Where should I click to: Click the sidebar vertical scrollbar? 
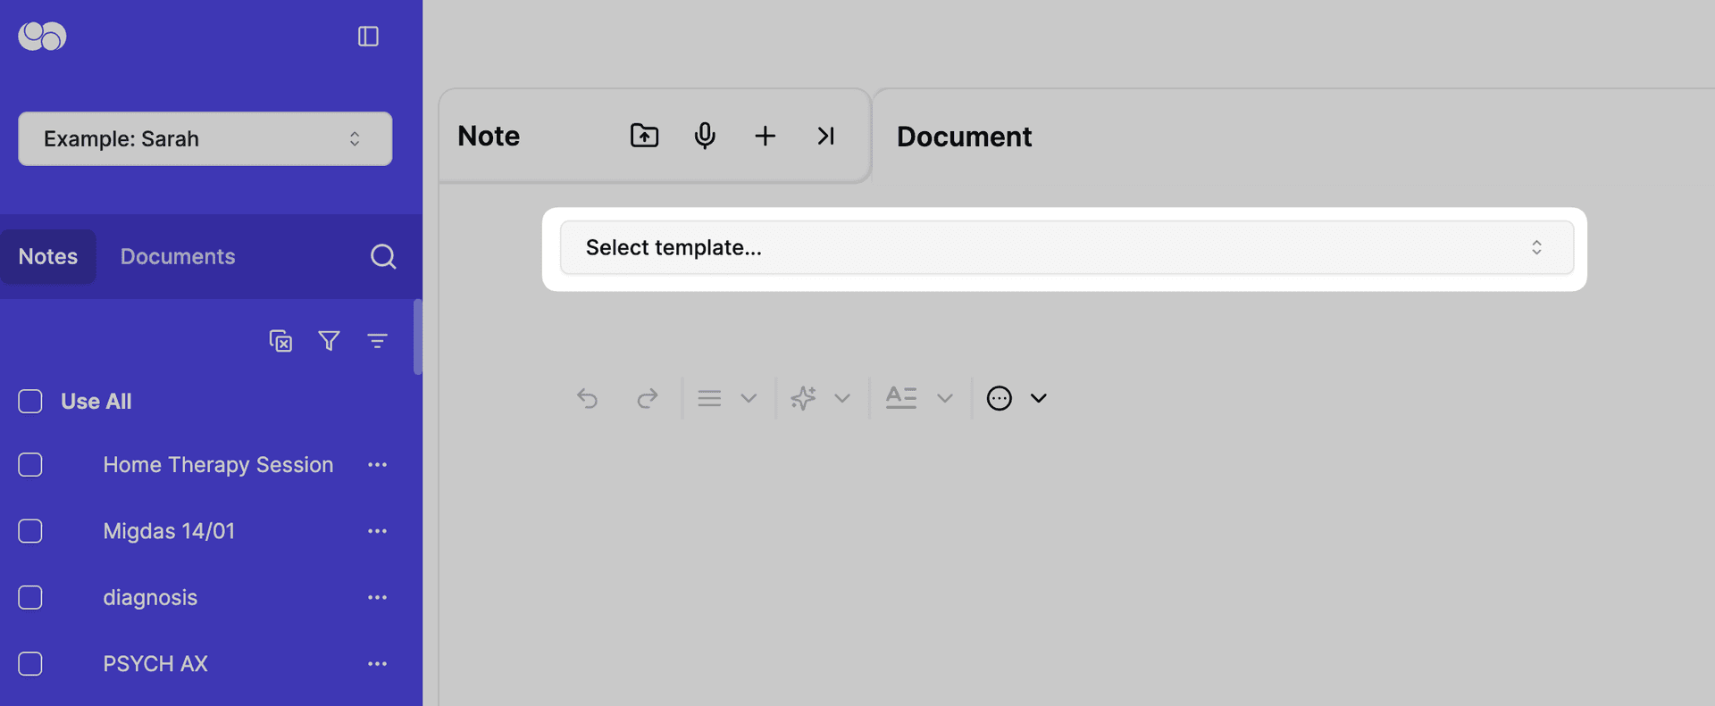417,337
